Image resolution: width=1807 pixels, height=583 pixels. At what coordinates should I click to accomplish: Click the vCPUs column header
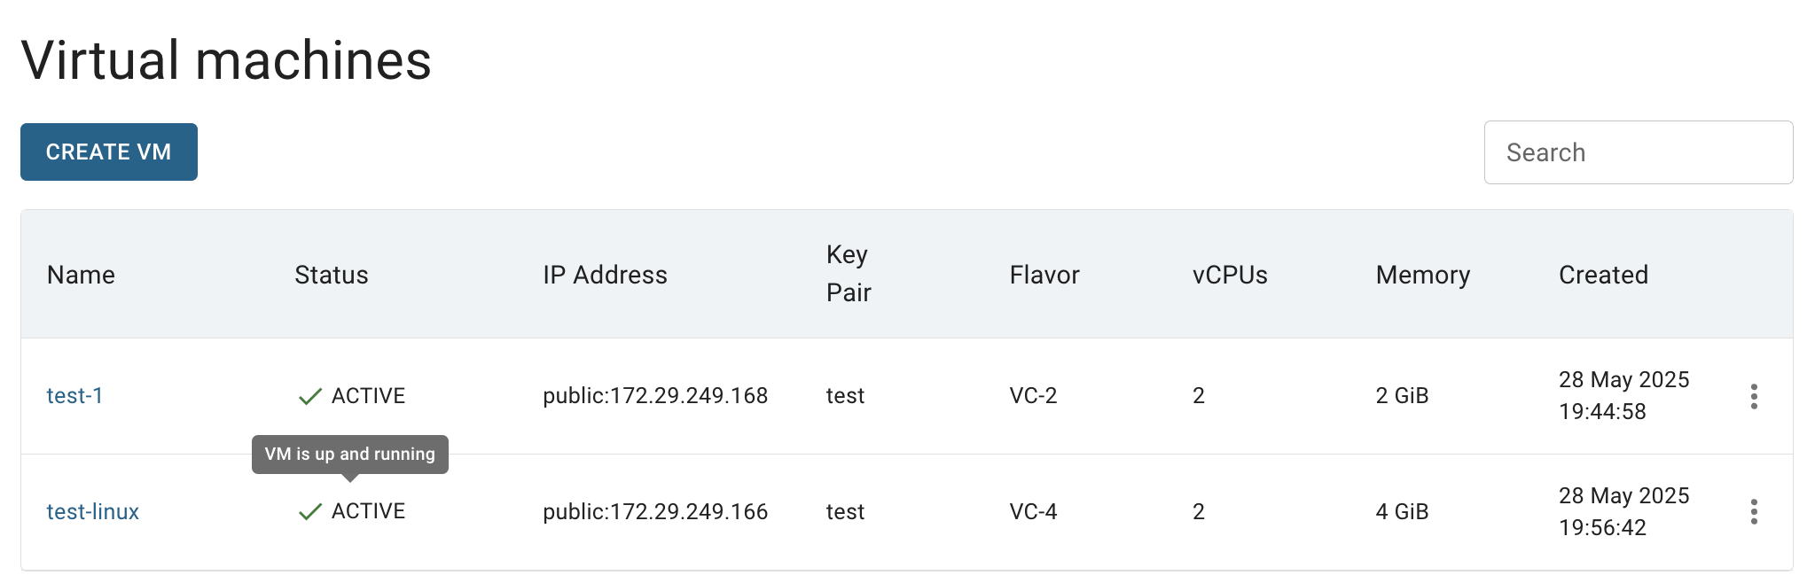[1230, 275]
